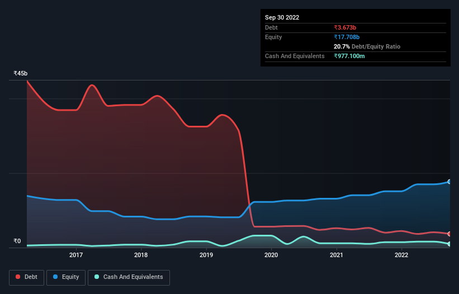This screenshot has height=294, width=459.
Task: Click the 2017 x-axis label
Action: pyautogui.click(x=76, y=255)
